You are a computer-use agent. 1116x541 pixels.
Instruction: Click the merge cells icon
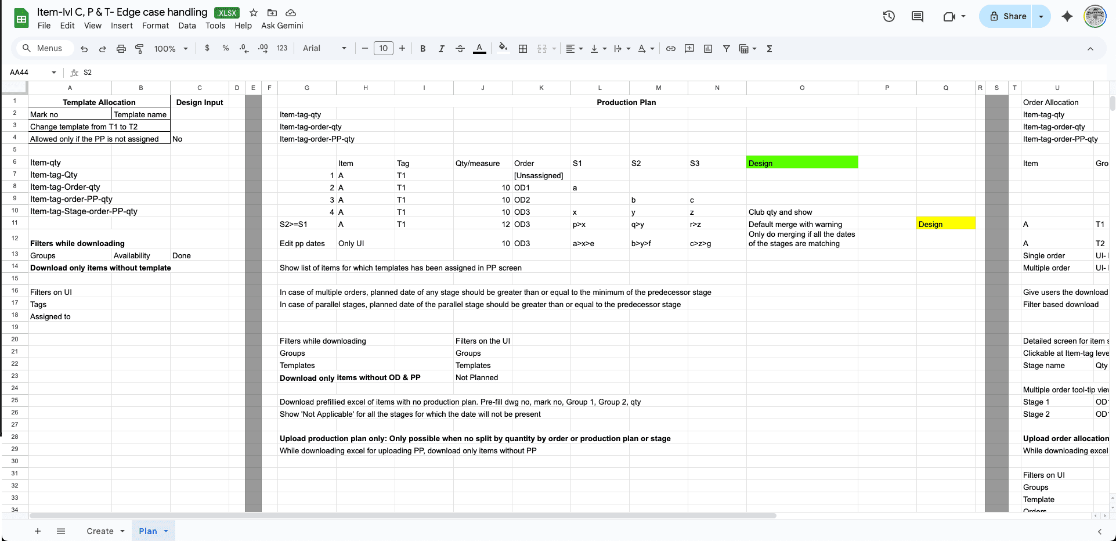click(x=542, y=49)
